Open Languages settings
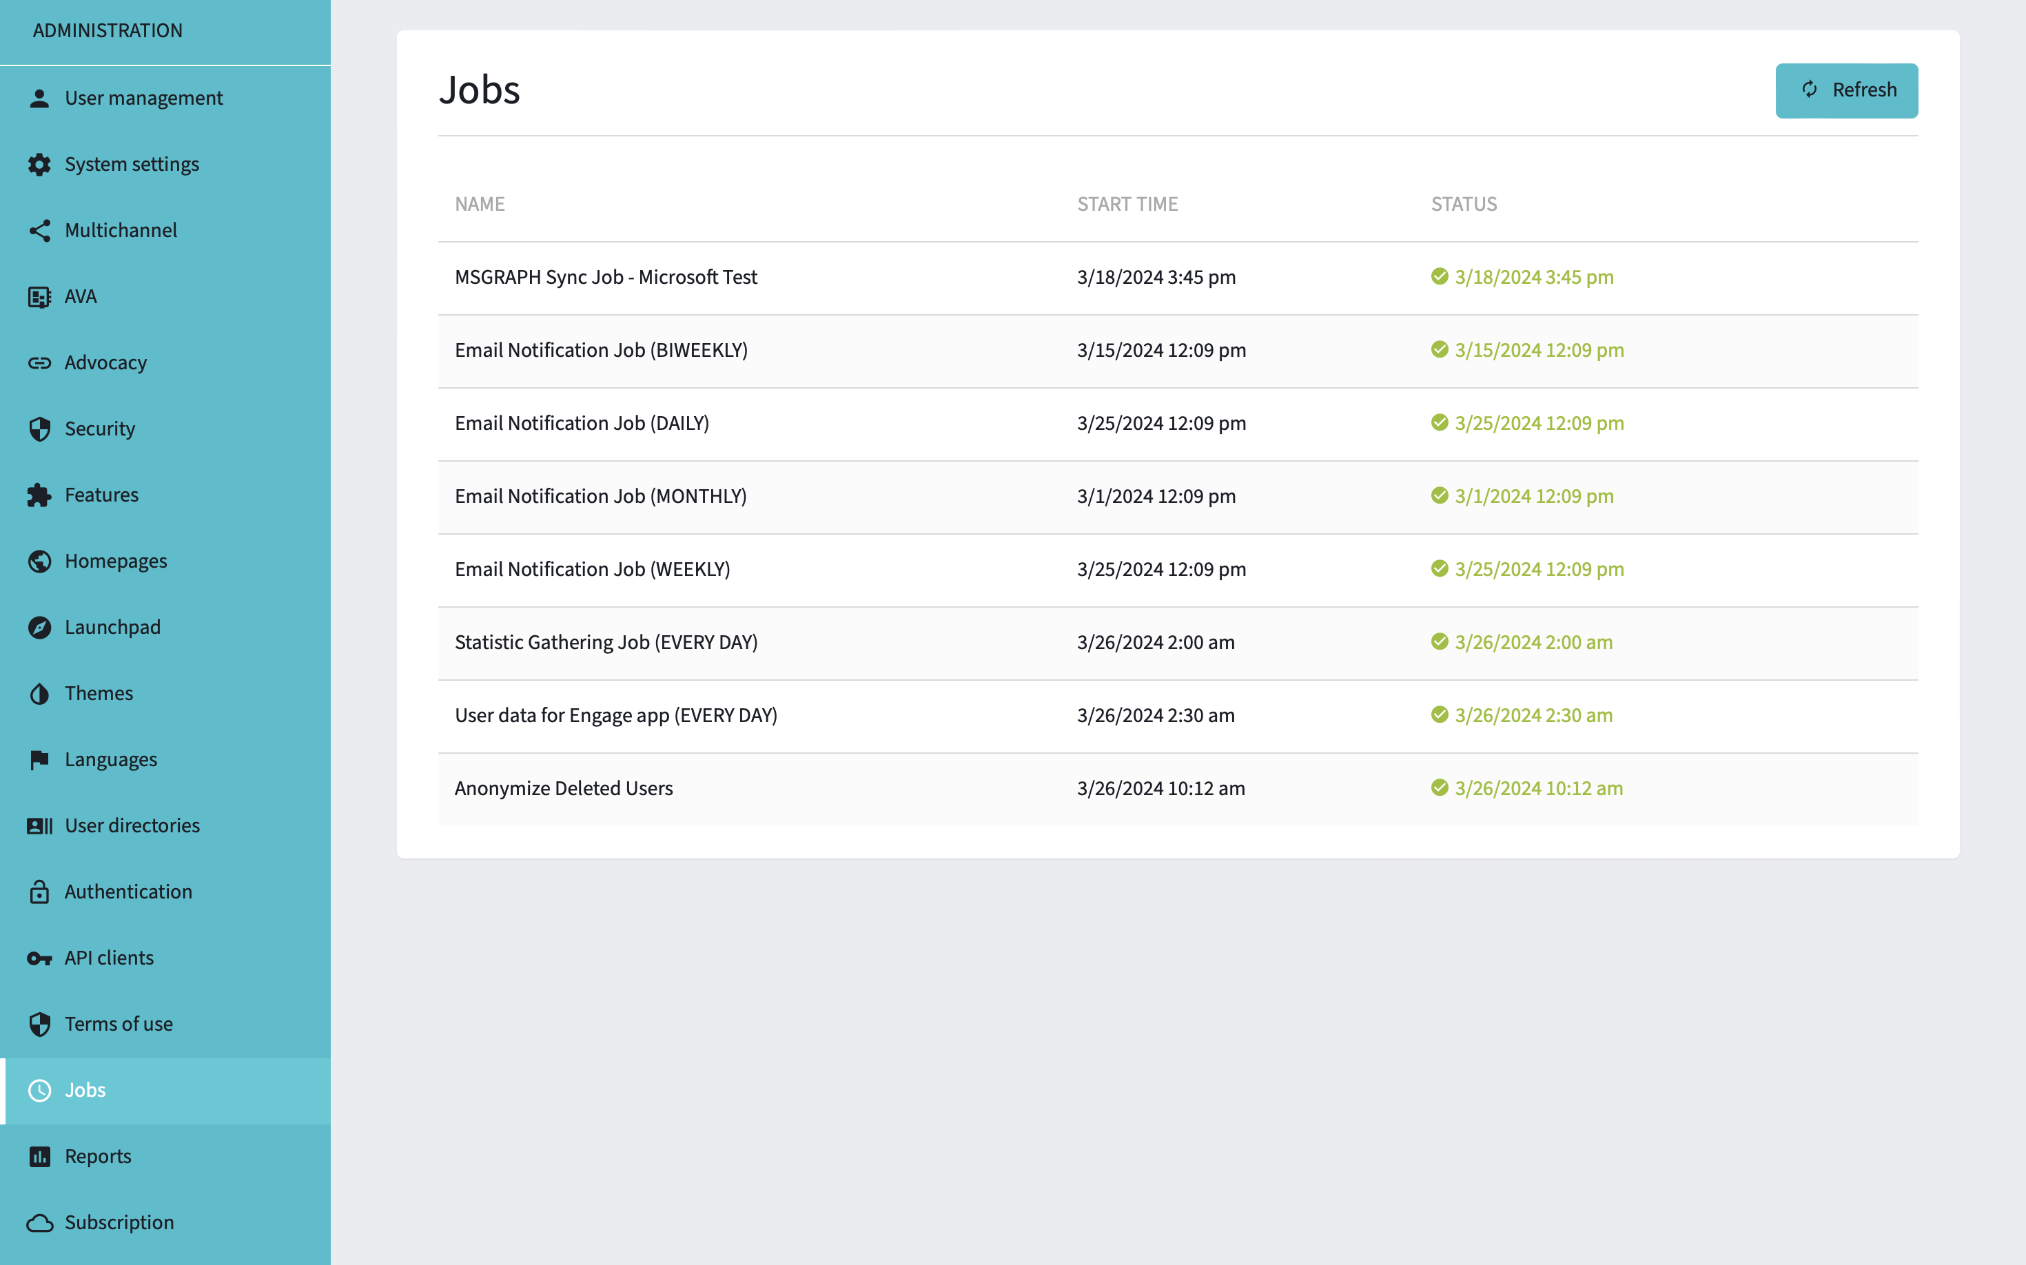 pos(165,760)
